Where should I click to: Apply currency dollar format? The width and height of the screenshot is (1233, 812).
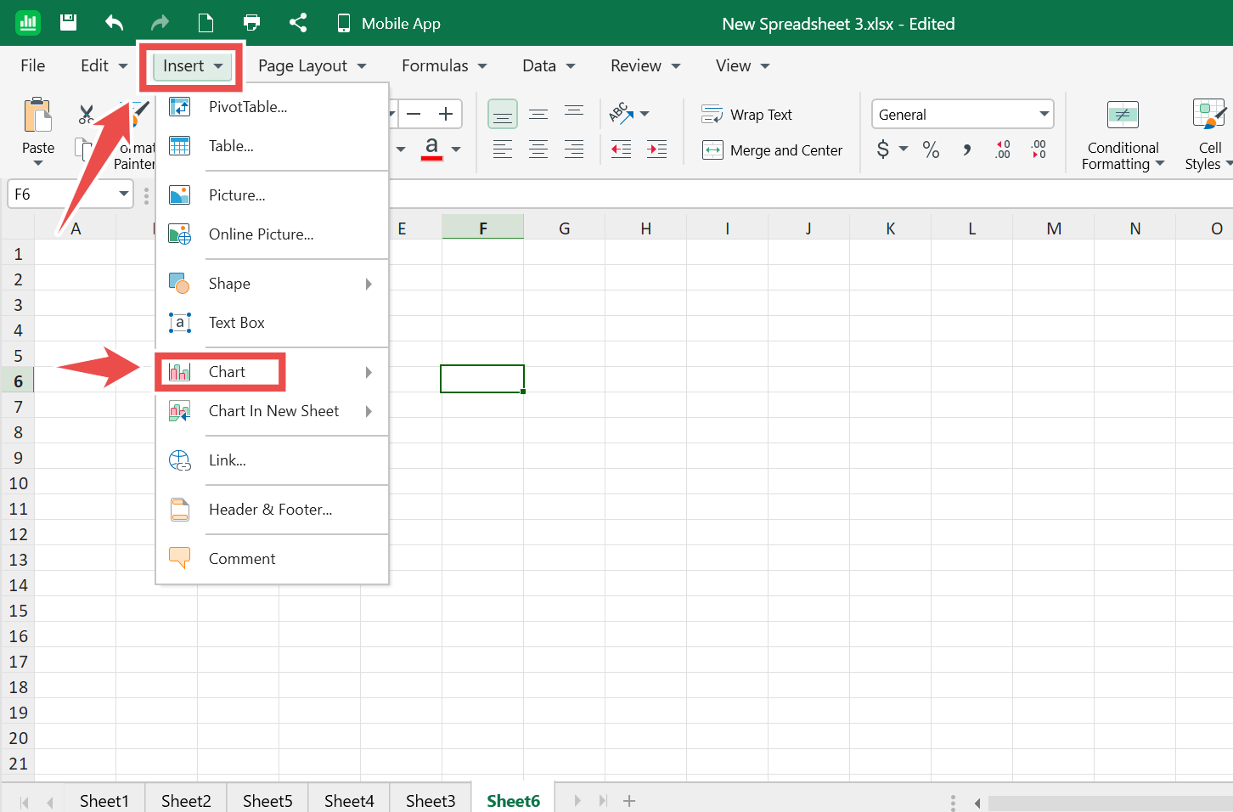(x=883, y=149)
